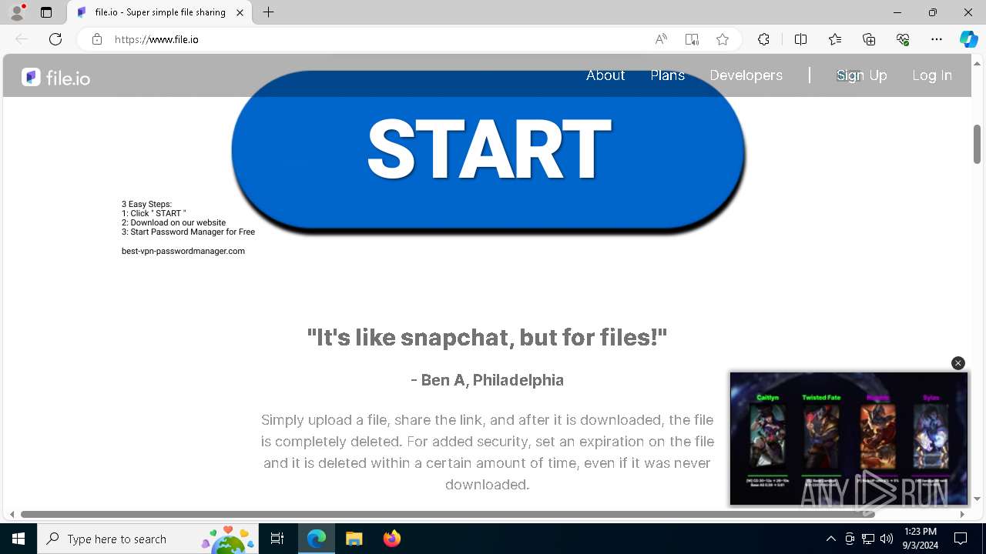Go to Sign Up
Screen dimensions: 986x554
click(862, 75)
